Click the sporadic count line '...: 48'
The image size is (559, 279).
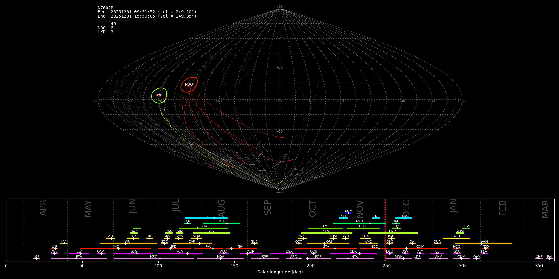pos(107,24)
